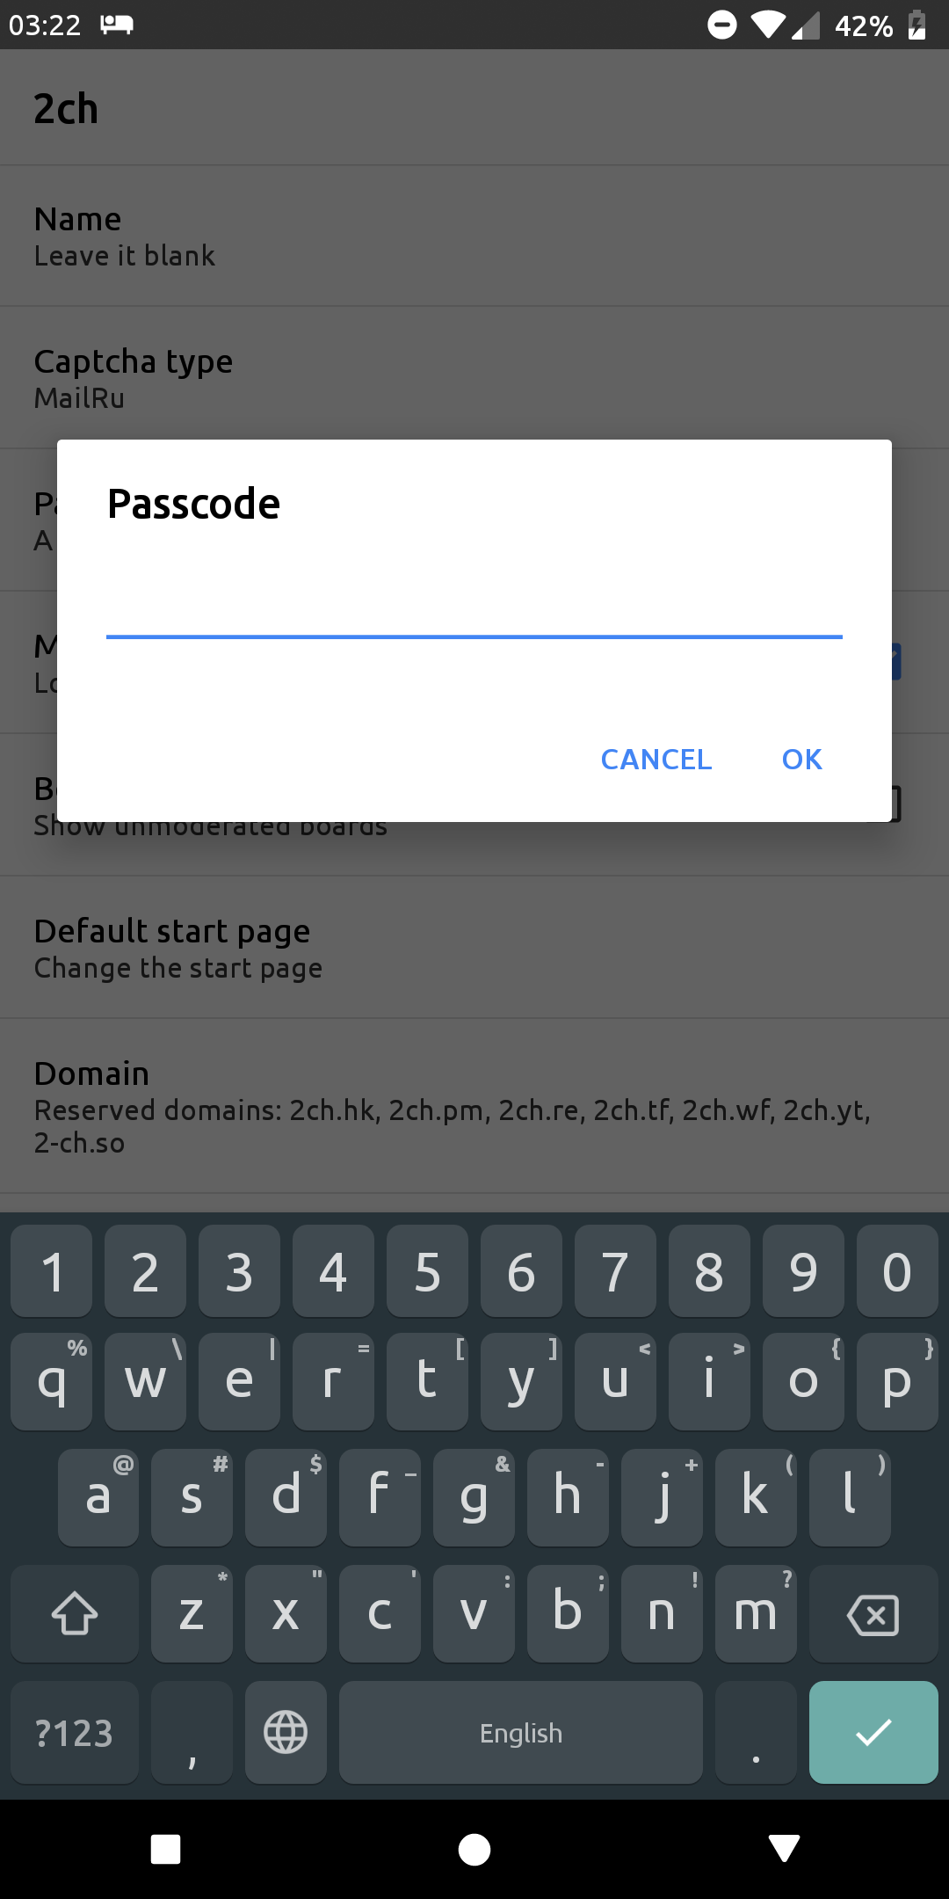Tap the number 0 key
The height and width of the screenshot is (1899, 949).
coord(897,1271)
